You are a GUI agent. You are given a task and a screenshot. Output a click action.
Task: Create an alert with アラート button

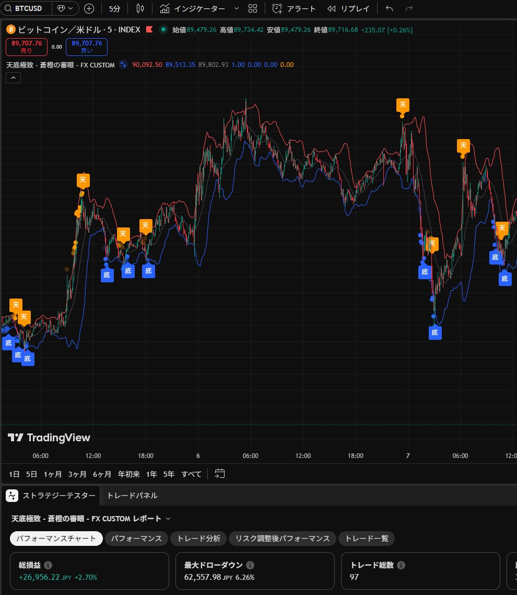tap(293, 8)
